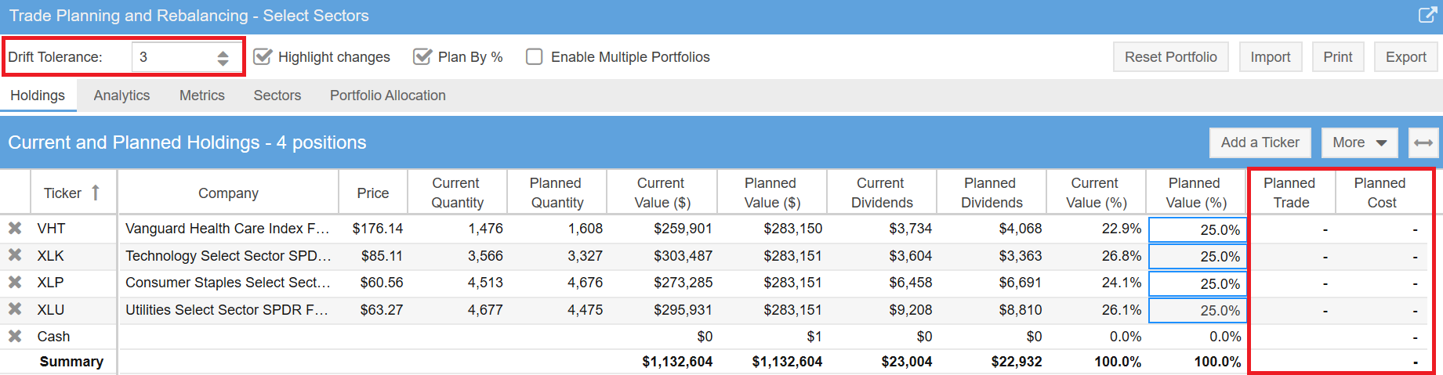Image resolution: width=1443 pixels, height=375 pixels.
Task: Adjust Drift Tolerance with spinner arrows
Action: [223, 57]
